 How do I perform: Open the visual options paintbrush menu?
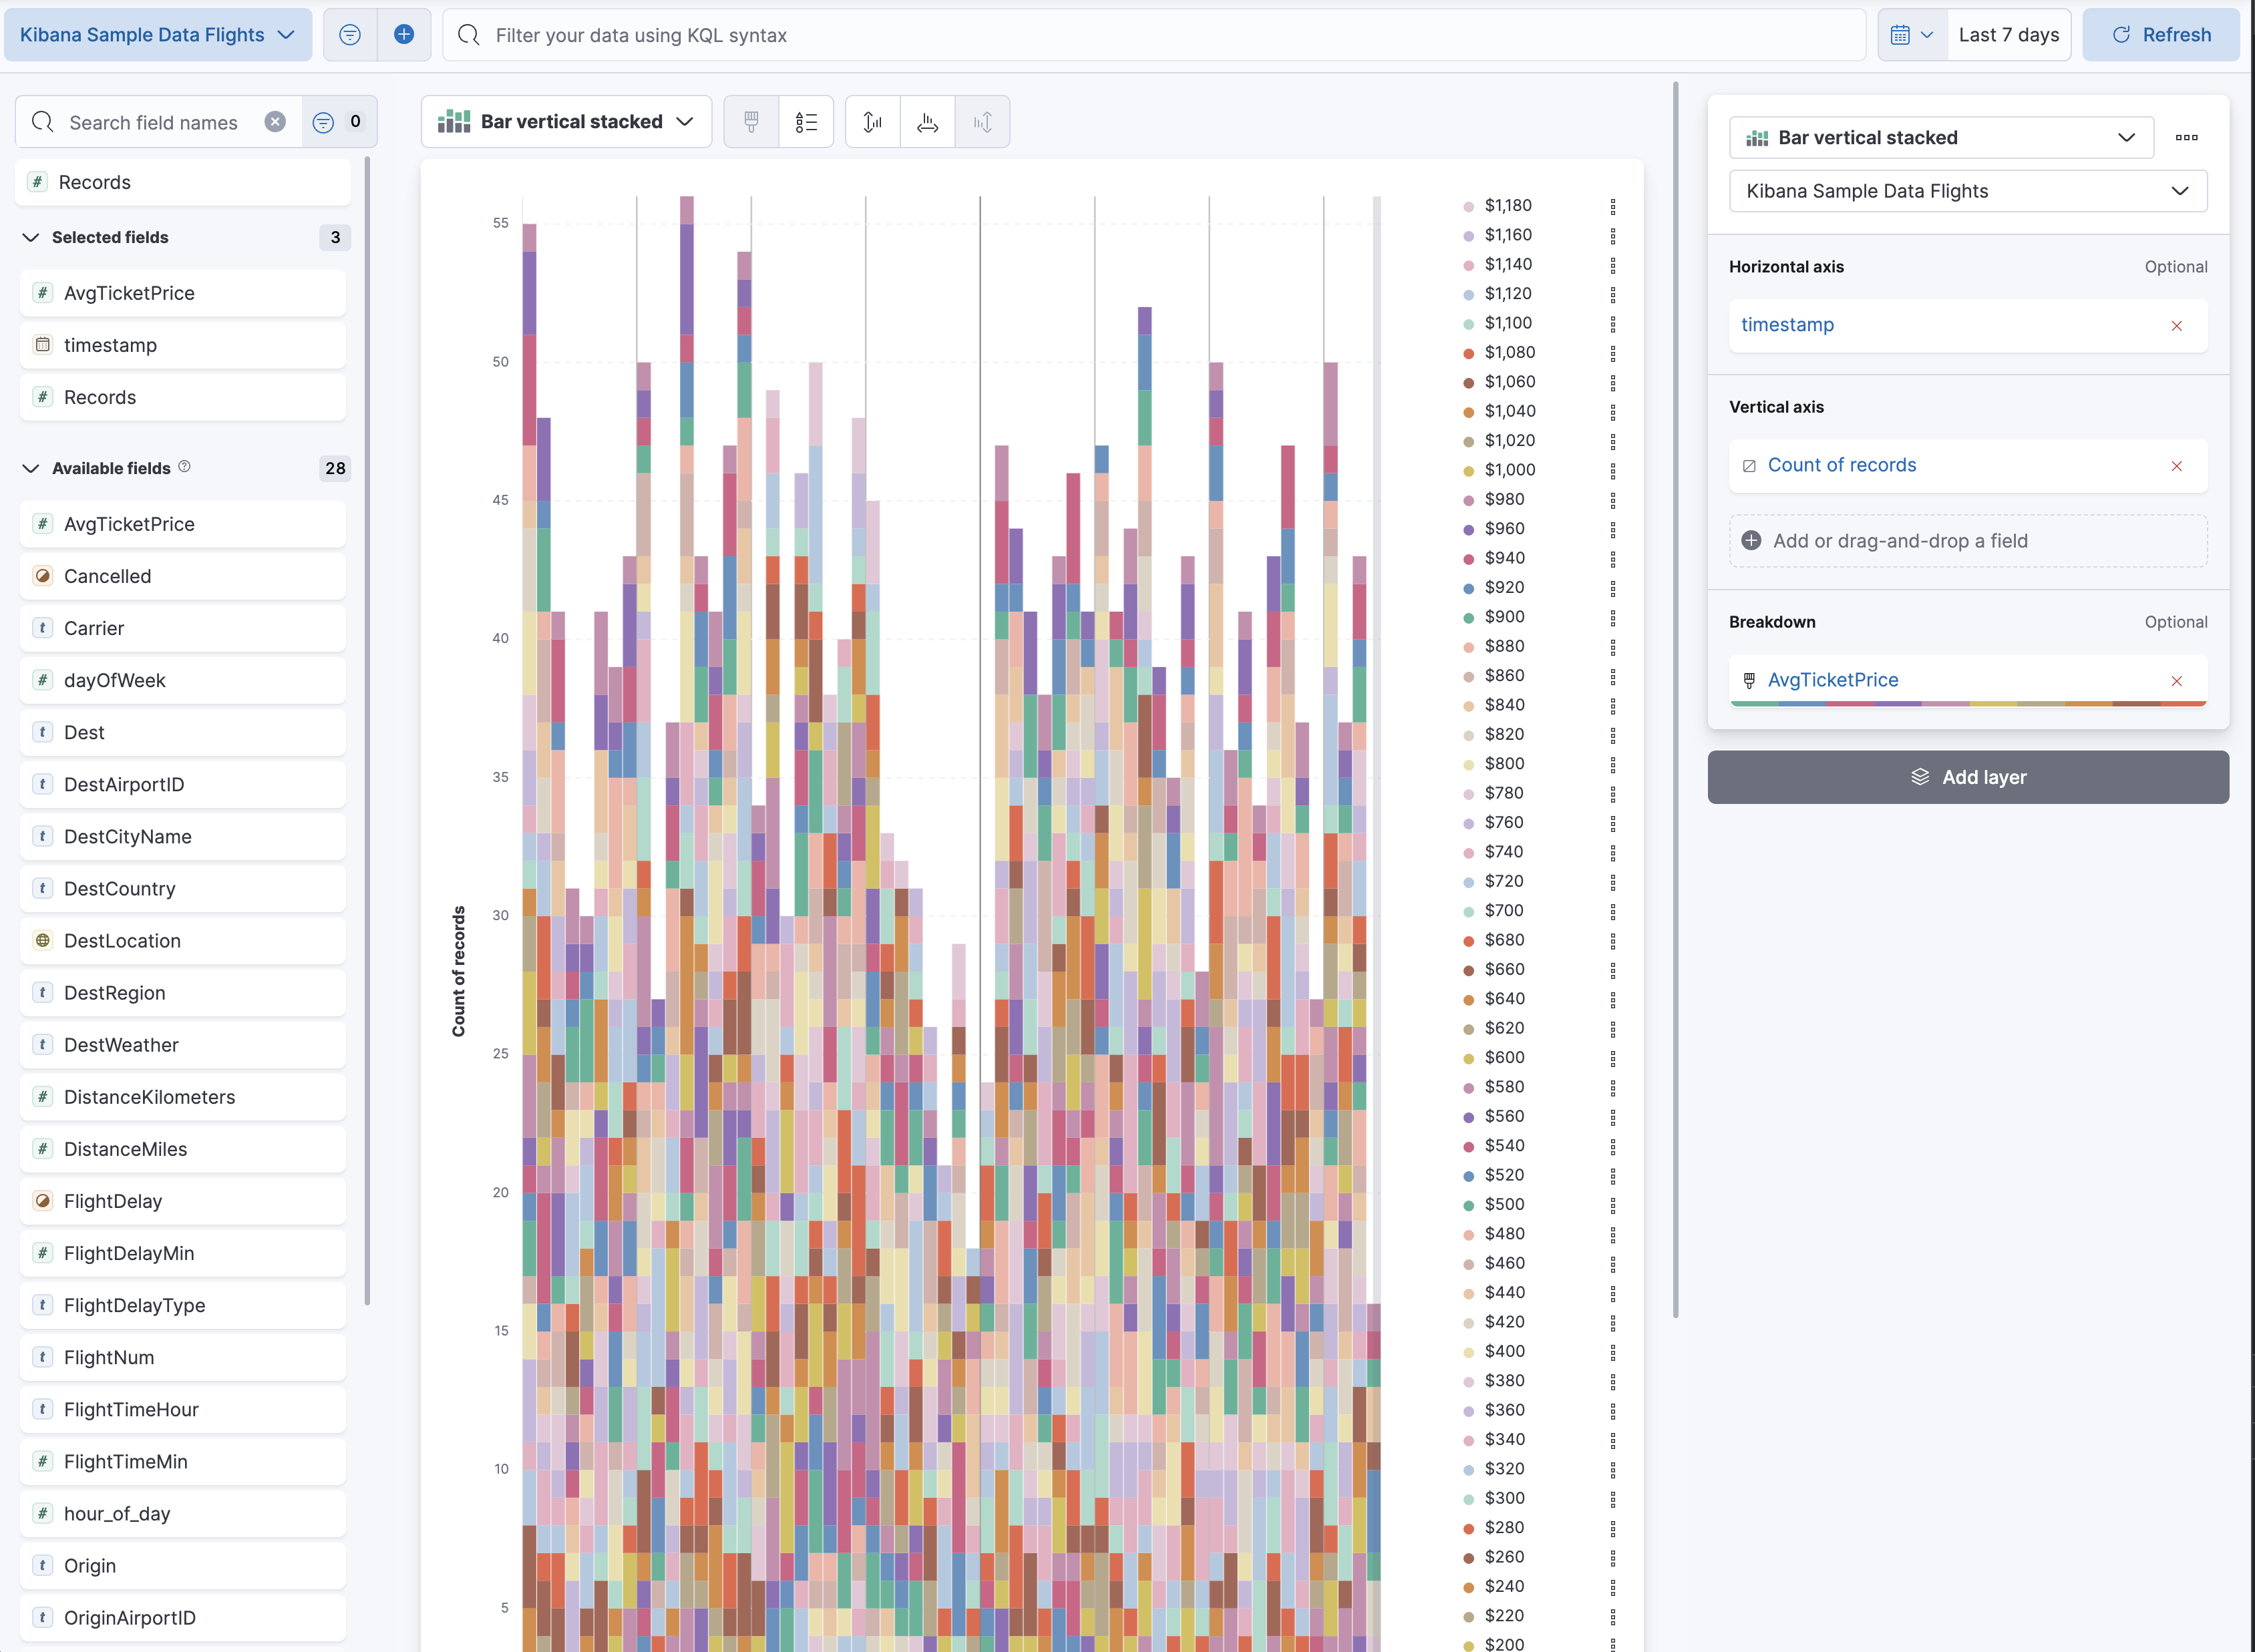pos(750,121)
